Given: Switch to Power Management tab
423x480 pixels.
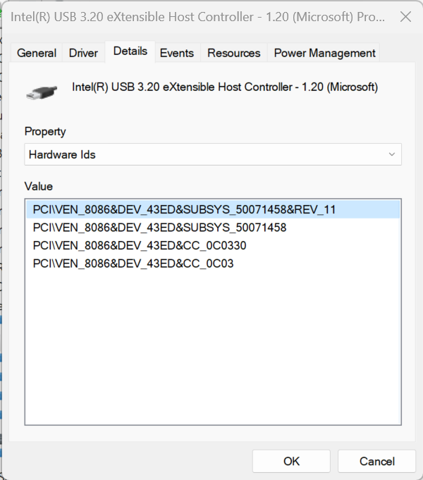Looking at the screenshot, I should [324, 53].
